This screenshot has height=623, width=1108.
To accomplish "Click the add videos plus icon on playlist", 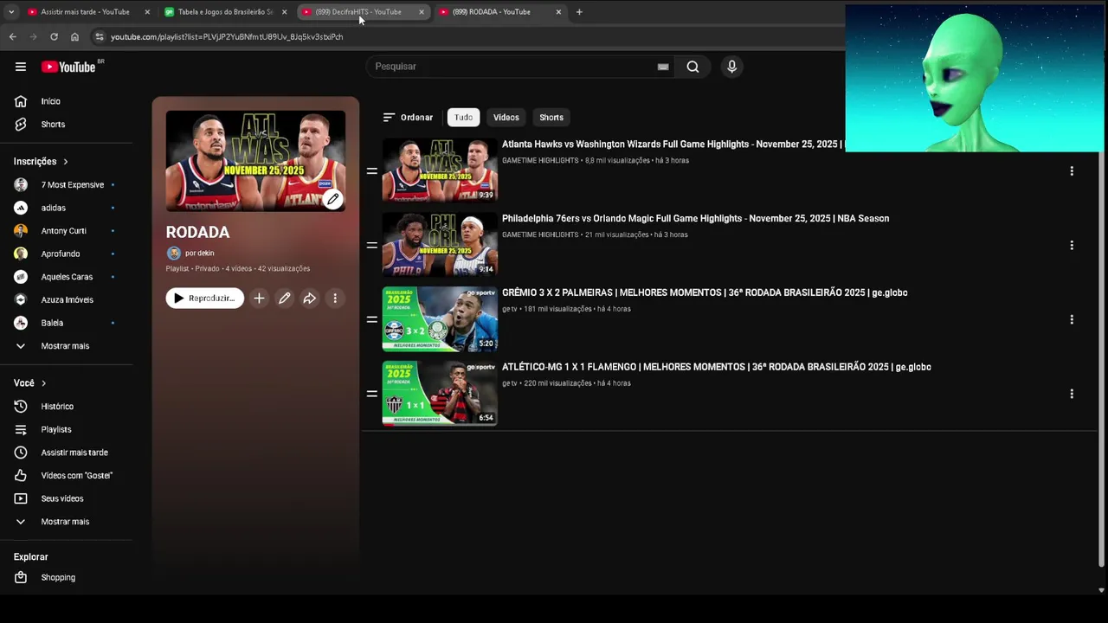I will [x=259, y=299].
